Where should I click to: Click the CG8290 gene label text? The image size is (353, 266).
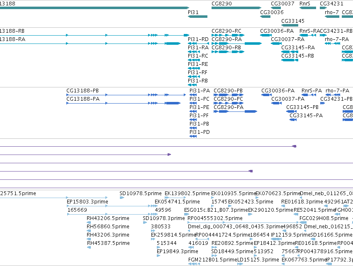click(x=222, y=4)
